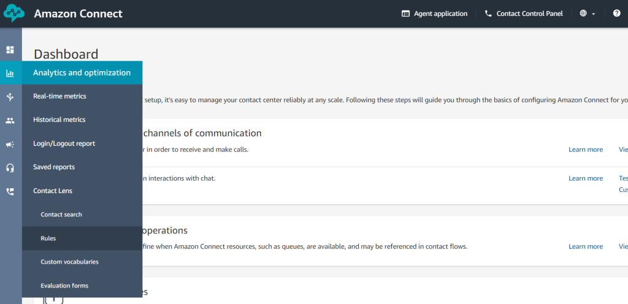628x304 pixels.
Task: Open Historical metrics menu item
Action: coord(59,120)
